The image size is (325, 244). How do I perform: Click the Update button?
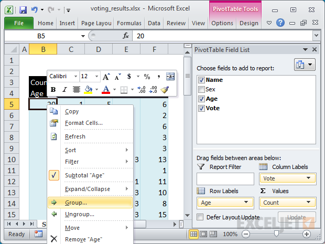pyautogui.click(x=297, y=217)
